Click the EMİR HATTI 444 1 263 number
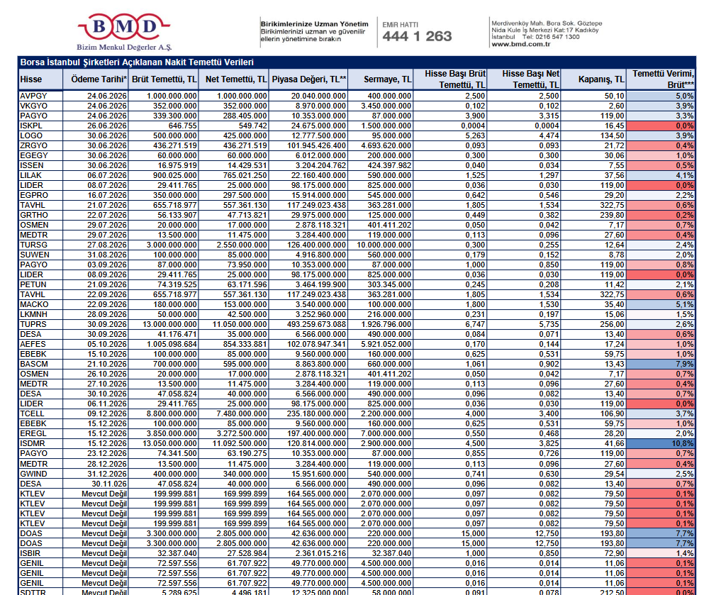This screenshot has width=704, height=595. (x=417, y=36)
